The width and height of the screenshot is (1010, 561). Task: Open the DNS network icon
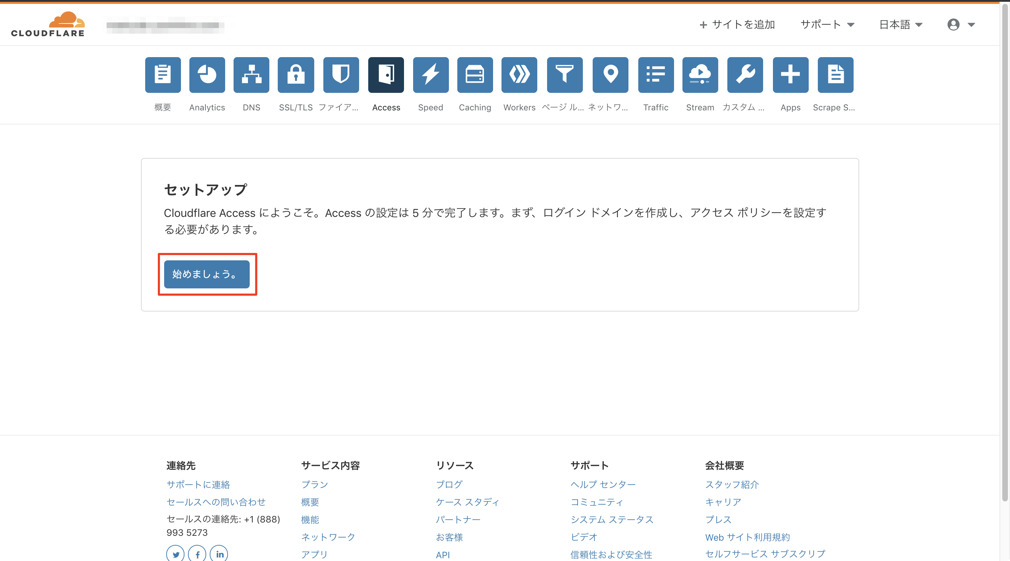coord(251,75)
